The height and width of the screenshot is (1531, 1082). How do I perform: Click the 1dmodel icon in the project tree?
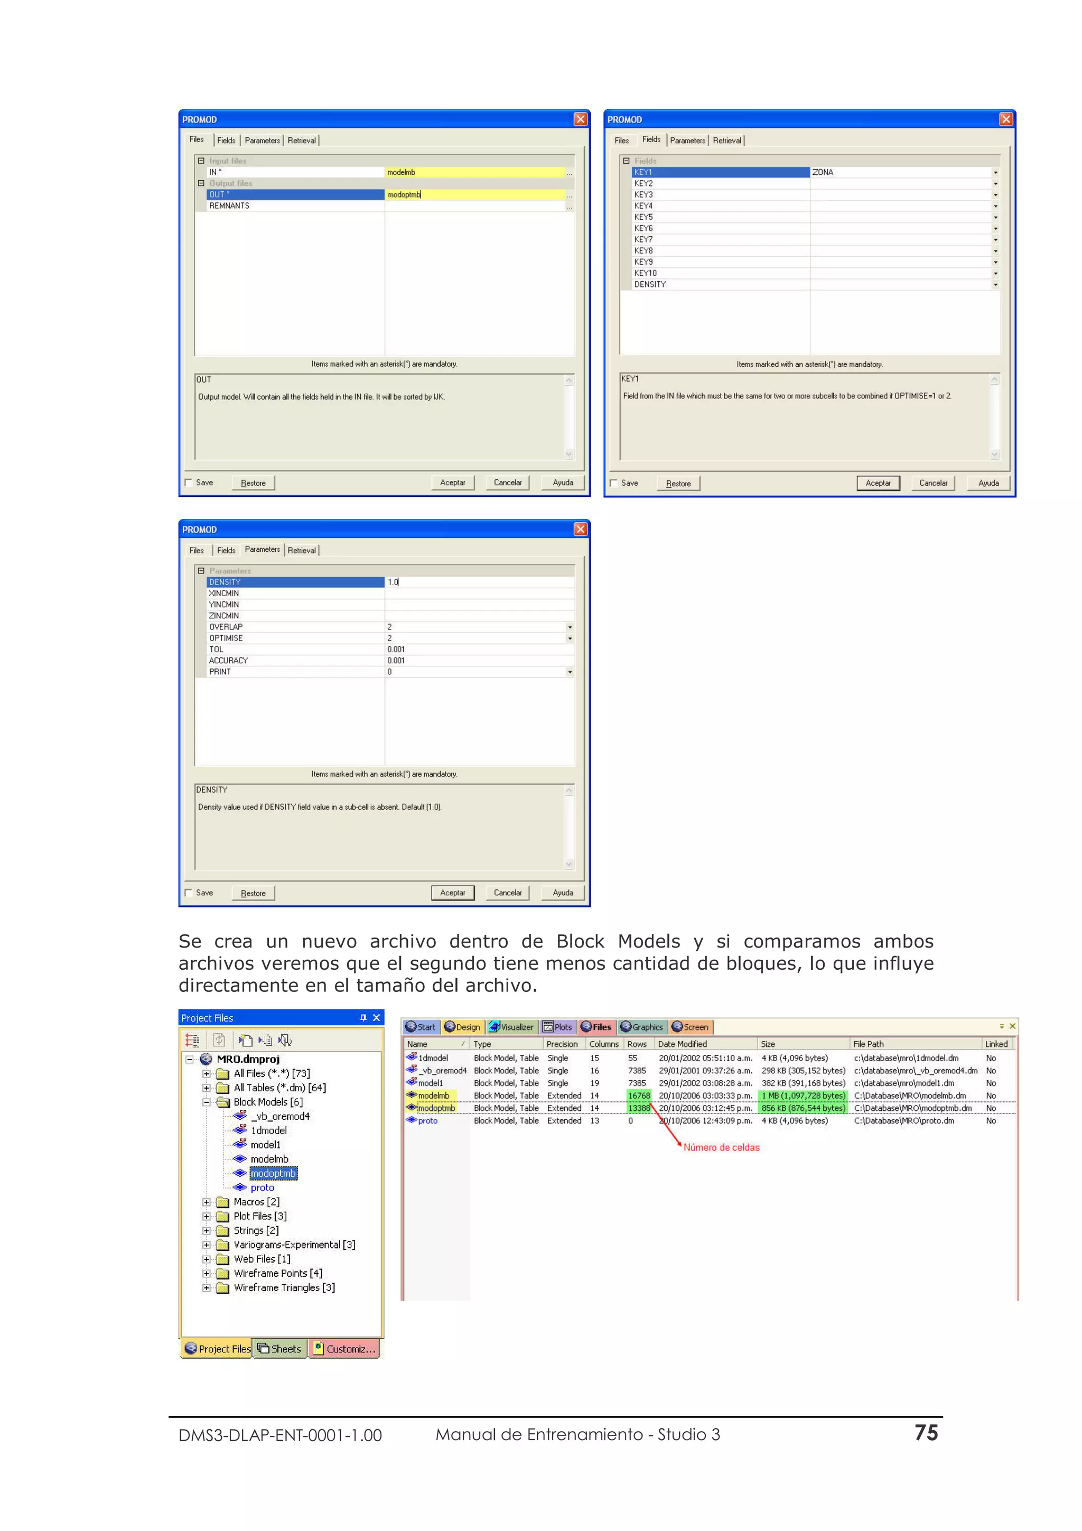240,1129
